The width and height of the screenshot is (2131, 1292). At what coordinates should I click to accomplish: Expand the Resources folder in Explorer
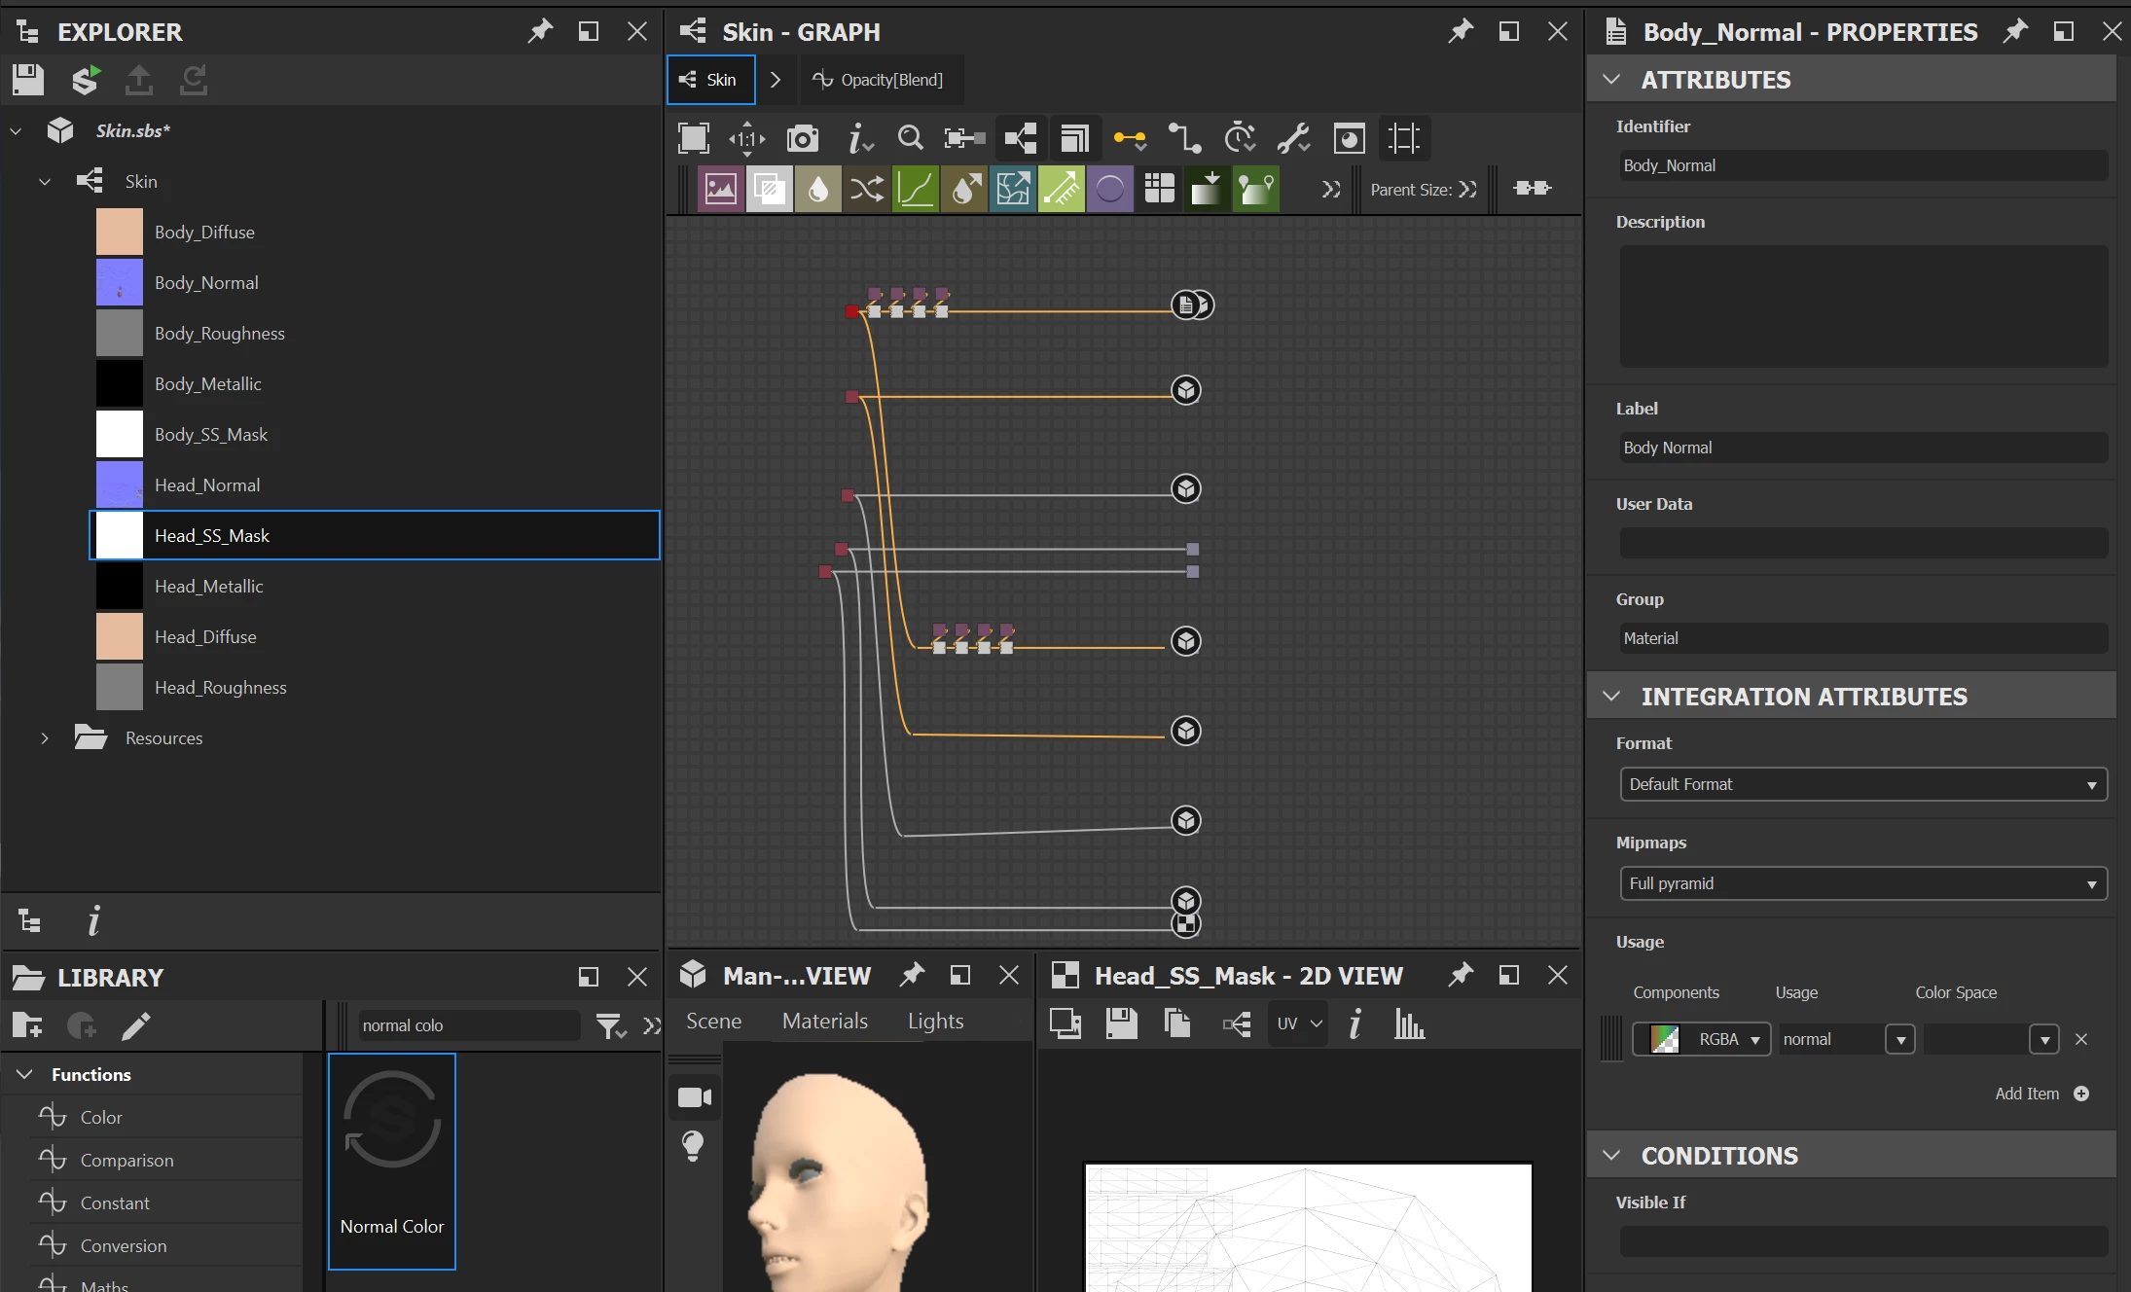(x=45, y=738)
